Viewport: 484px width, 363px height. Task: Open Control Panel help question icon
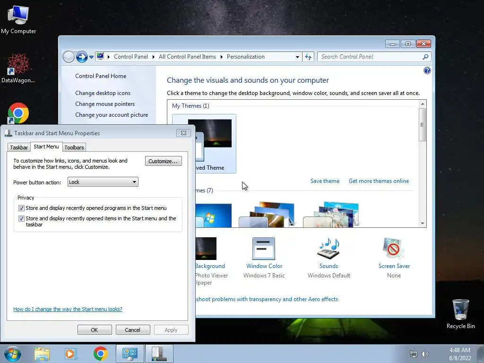click(427, 70)
